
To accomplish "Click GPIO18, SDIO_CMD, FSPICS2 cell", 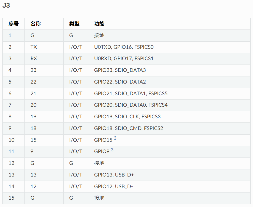I will click(x=169, y=129).
